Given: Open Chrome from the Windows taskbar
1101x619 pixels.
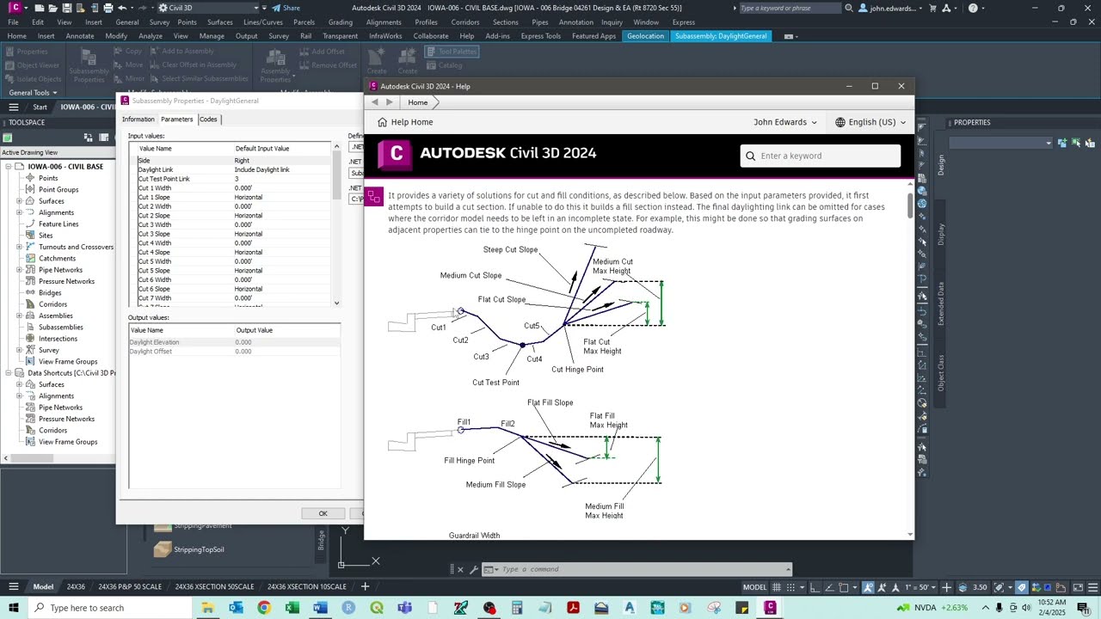Looking at the screenshot, I should pyautogui.click(x=264, y=608).
